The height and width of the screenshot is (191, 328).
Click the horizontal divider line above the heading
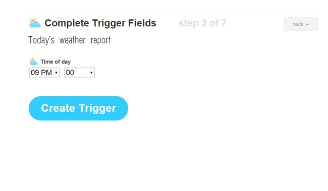pos(173,13)
